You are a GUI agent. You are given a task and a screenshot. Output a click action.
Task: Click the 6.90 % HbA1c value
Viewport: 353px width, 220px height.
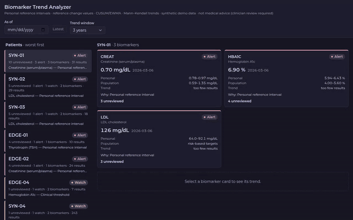tap(237, 70)
